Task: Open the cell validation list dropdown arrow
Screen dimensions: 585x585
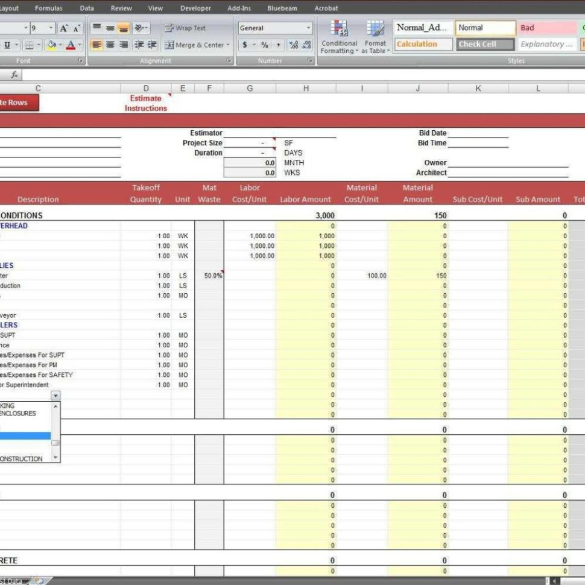Action: pyautogui.click(x=55, y=395)
